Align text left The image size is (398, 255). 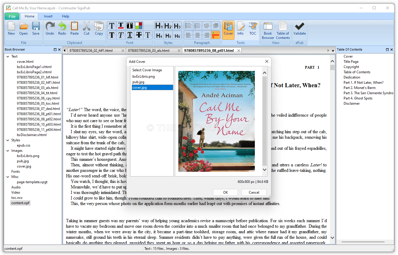[189, 35]
